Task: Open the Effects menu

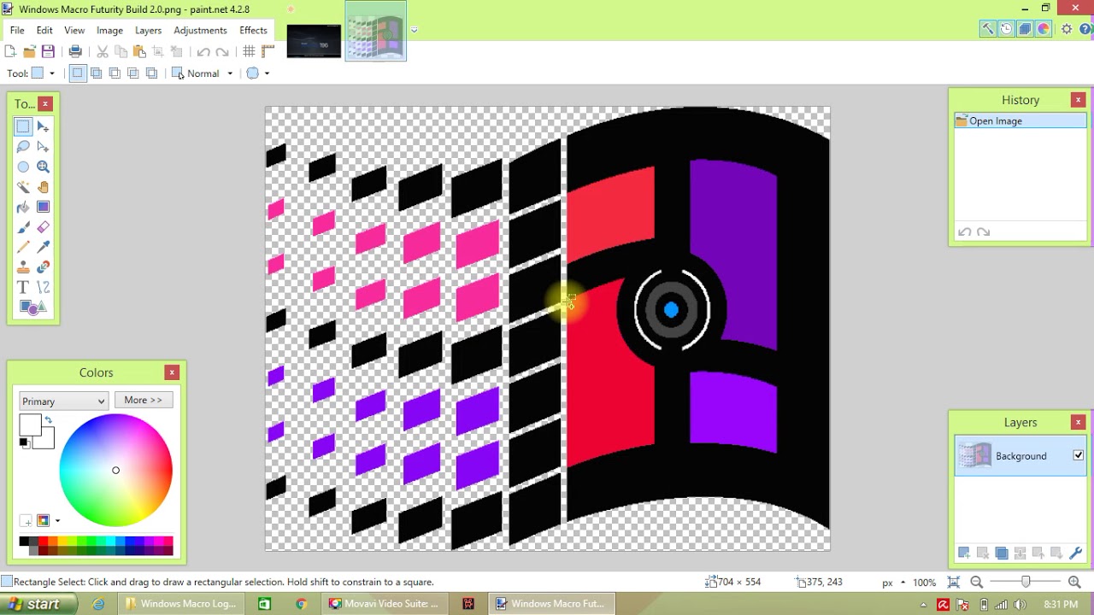Action: tap(253, 30)
